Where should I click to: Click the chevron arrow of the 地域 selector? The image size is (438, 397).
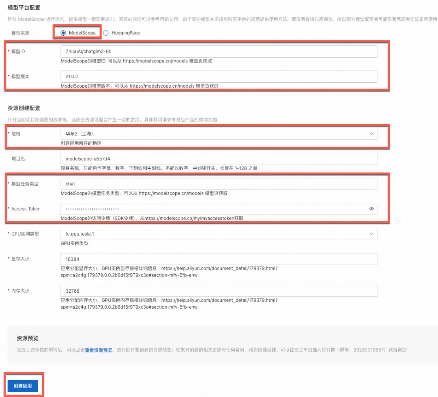371,134
